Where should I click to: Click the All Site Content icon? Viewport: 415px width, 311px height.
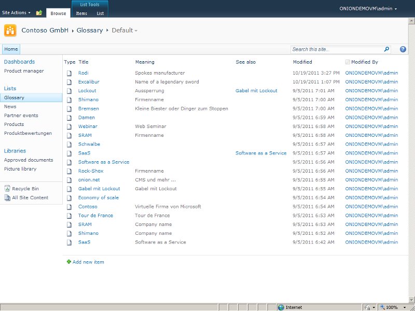(7, 197)
